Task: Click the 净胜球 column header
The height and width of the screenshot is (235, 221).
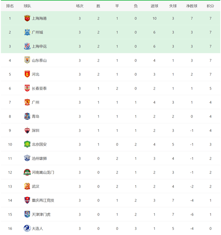Action: click(x=192, y=6)
